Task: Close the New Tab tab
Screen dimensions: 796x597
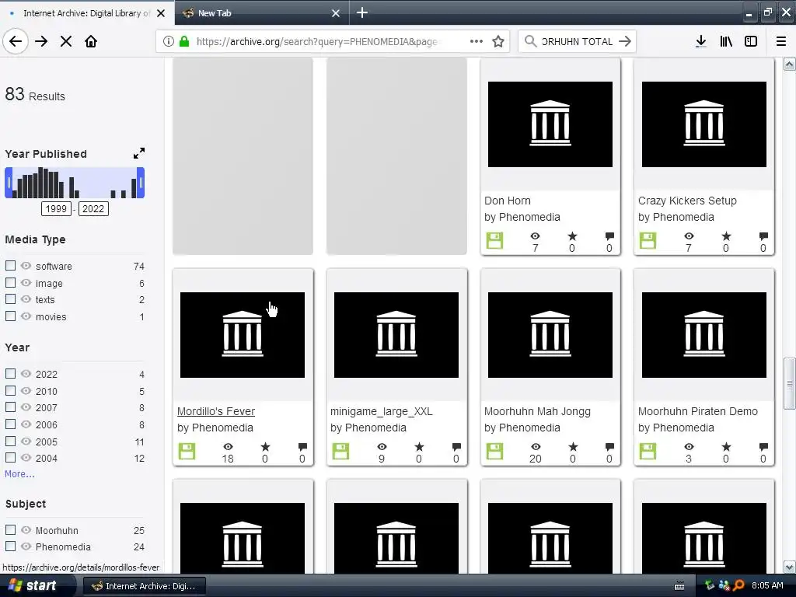Action: click(336, 13)
